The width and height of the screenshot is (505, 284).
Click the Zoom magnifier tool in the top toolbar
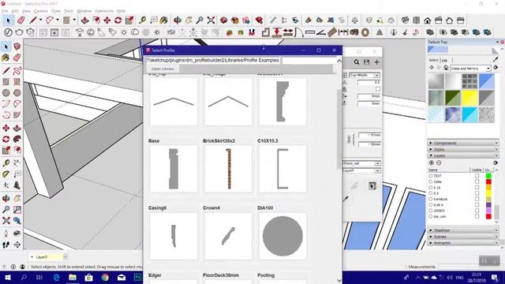point(200,21)
